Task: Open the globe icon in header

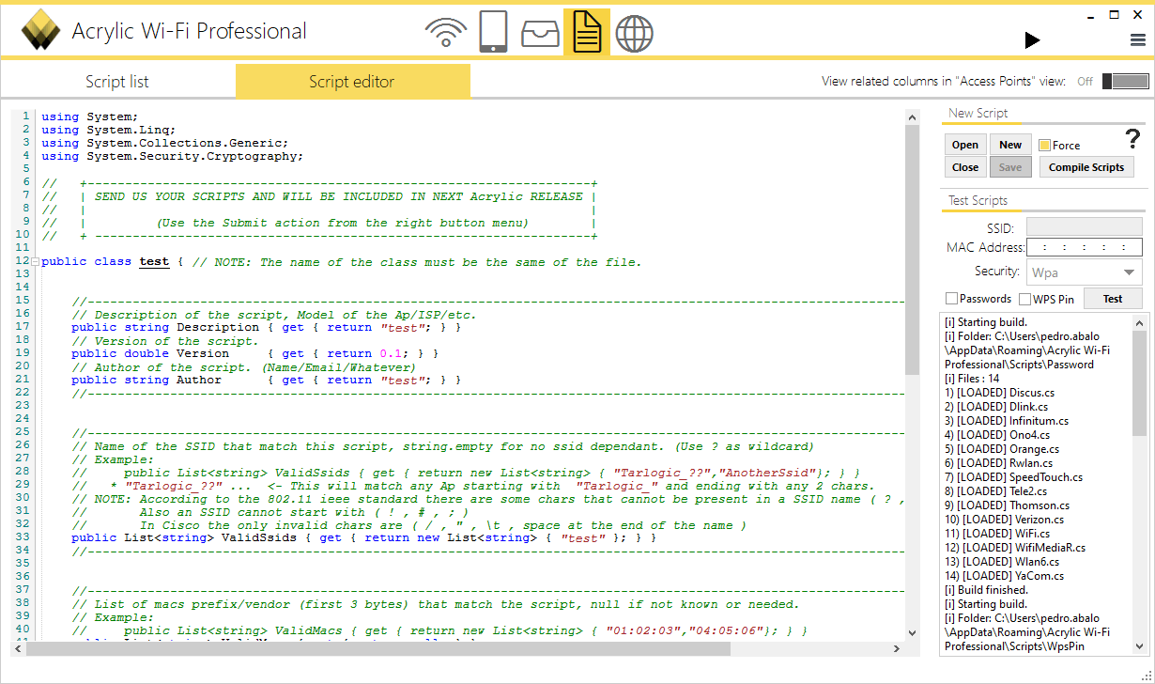Action: click(x=634, y=34)
